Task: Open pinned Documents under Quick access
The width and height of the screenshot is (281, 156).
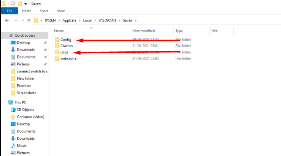Action: coord(26,57)
